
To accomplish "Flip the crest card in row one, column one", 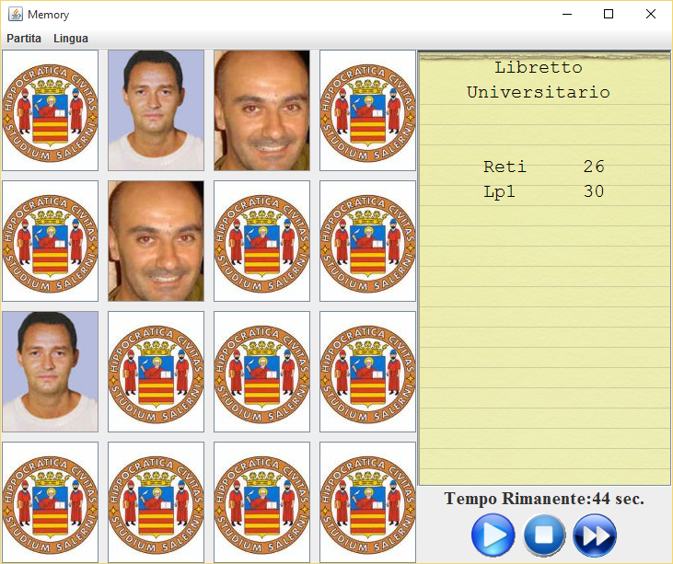I will point(51,110).
